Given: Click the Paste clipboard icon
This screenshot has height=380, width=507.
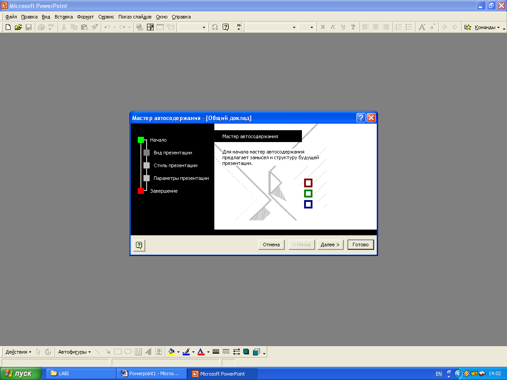Looking at the screenshot, I should pyautogui.click(x=84, y=27).
